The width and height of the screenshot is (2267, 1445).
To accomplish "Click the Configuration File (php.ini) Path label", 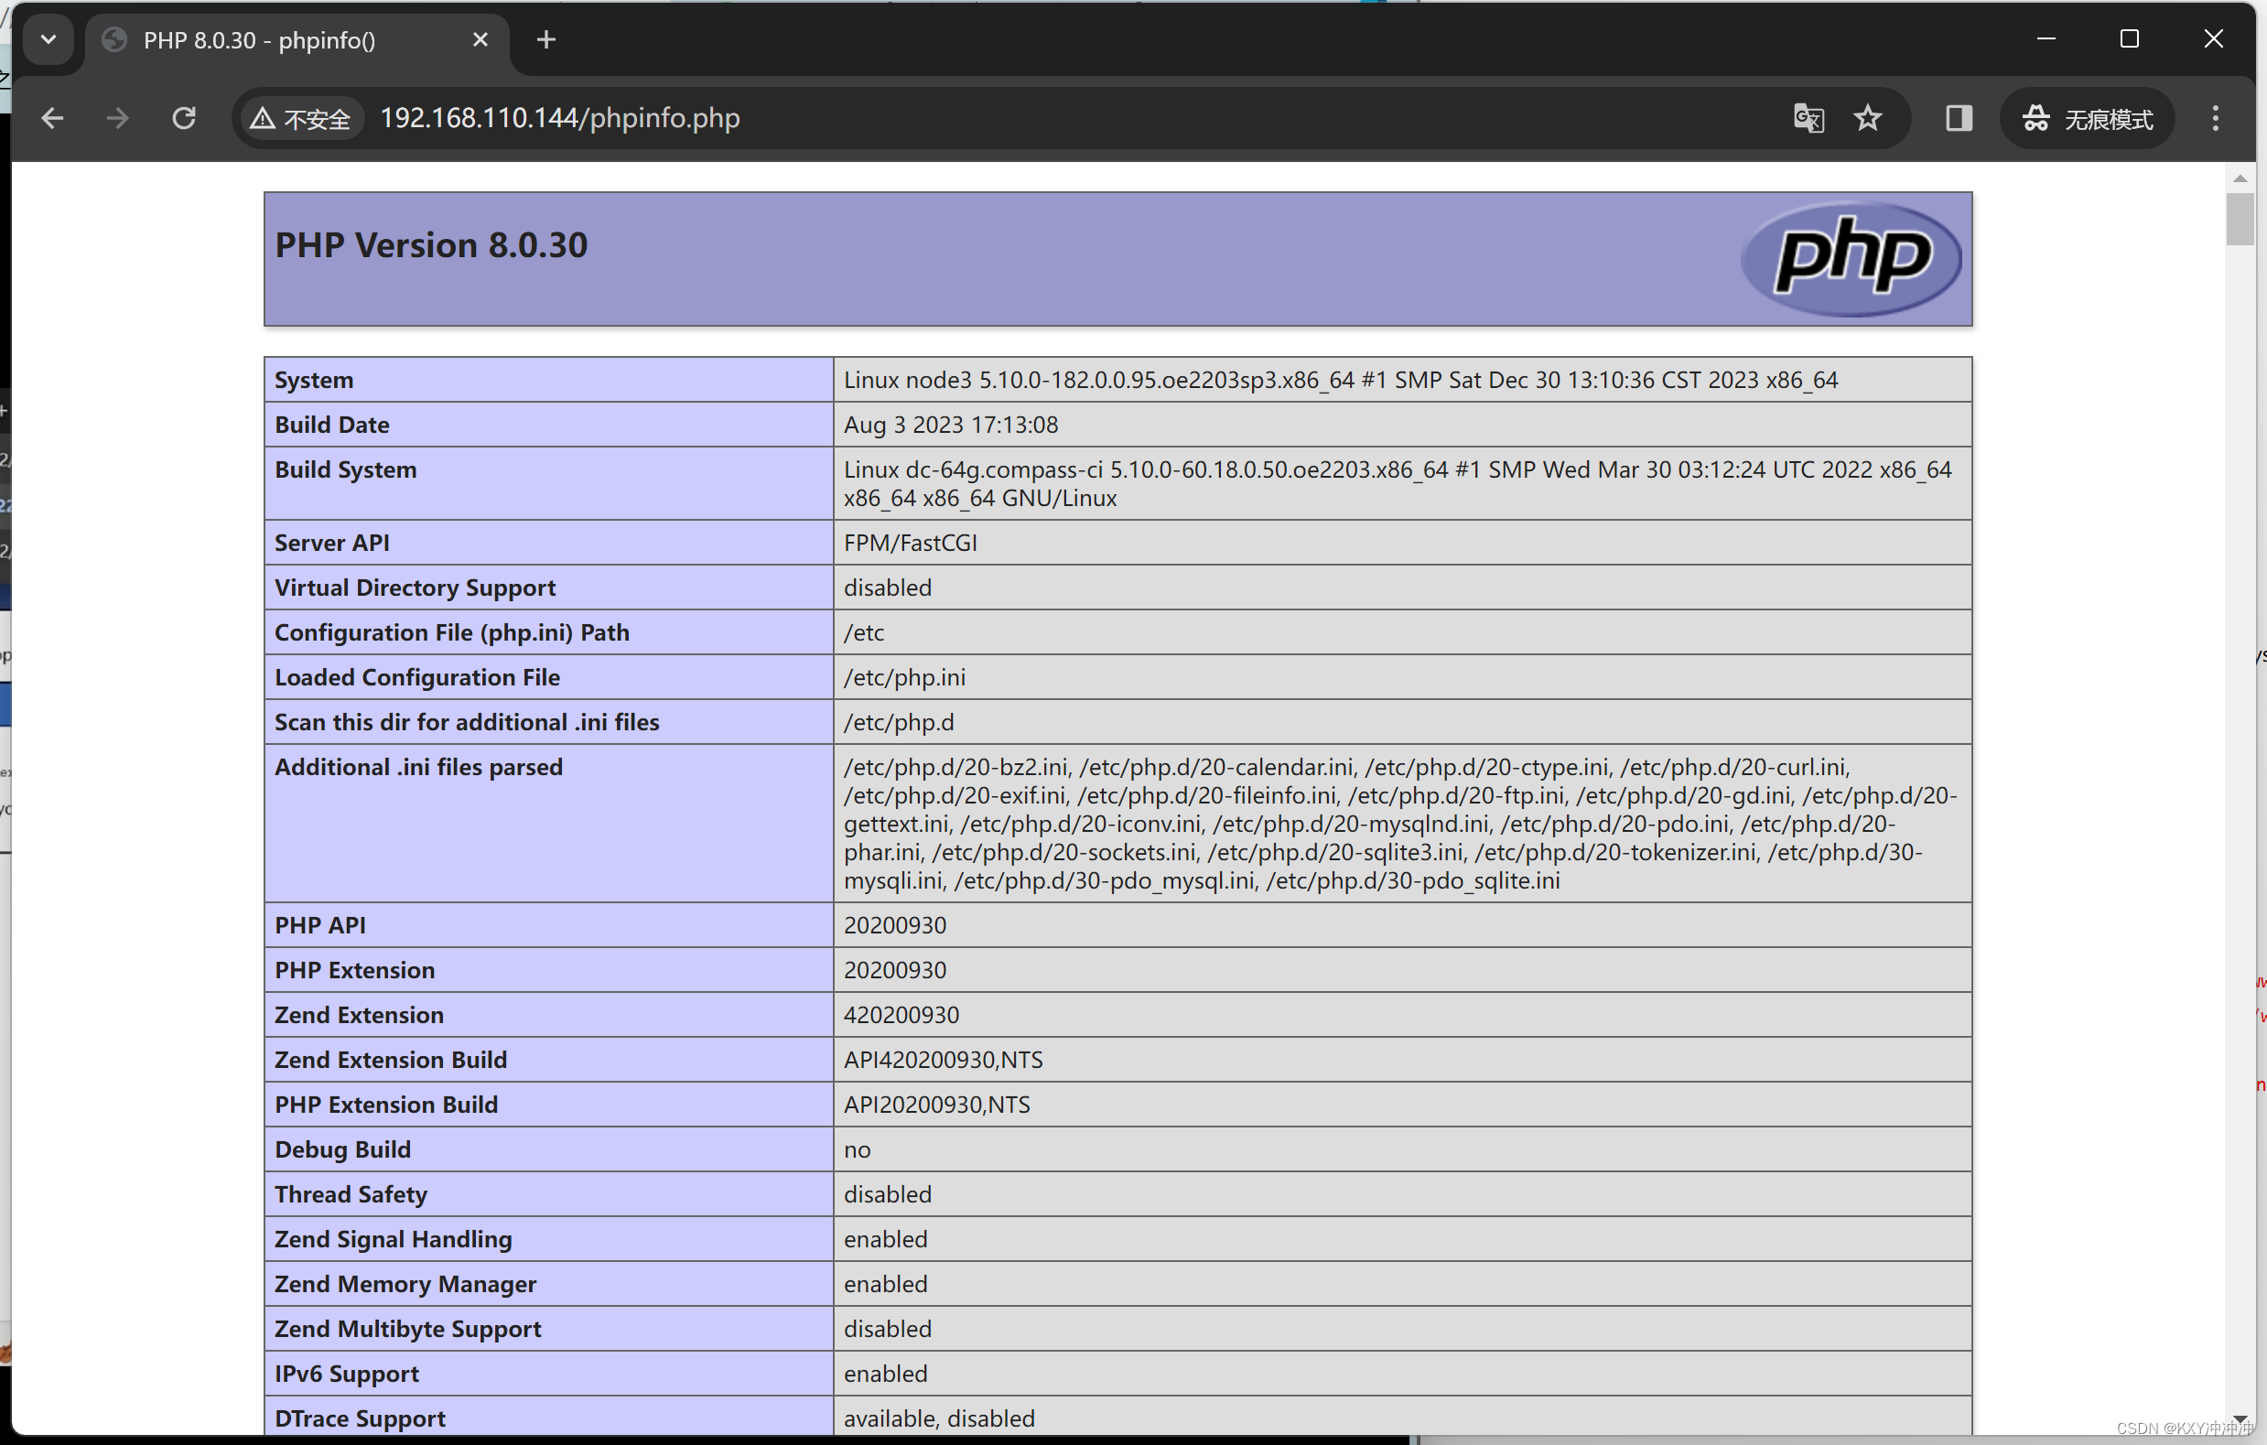I will (453, 633).
